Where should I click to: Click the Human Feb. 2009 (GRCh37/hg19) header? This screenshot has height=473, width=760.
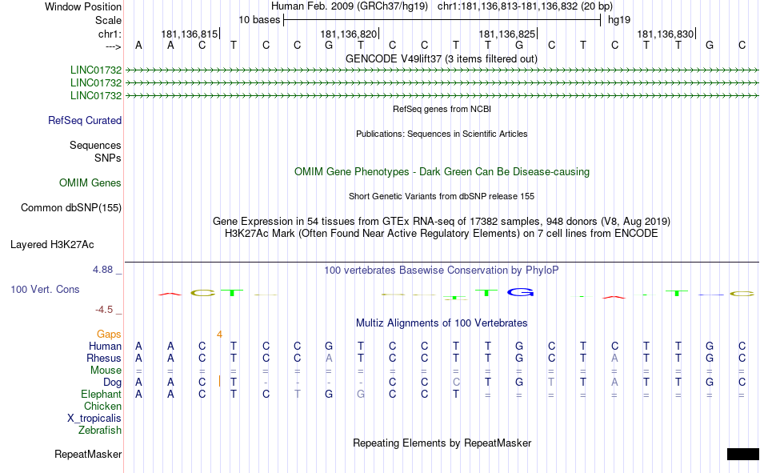350,6
